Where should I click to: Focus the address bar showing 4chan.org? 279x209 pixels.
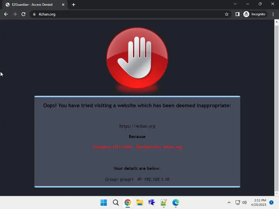(x=130, y=14)
